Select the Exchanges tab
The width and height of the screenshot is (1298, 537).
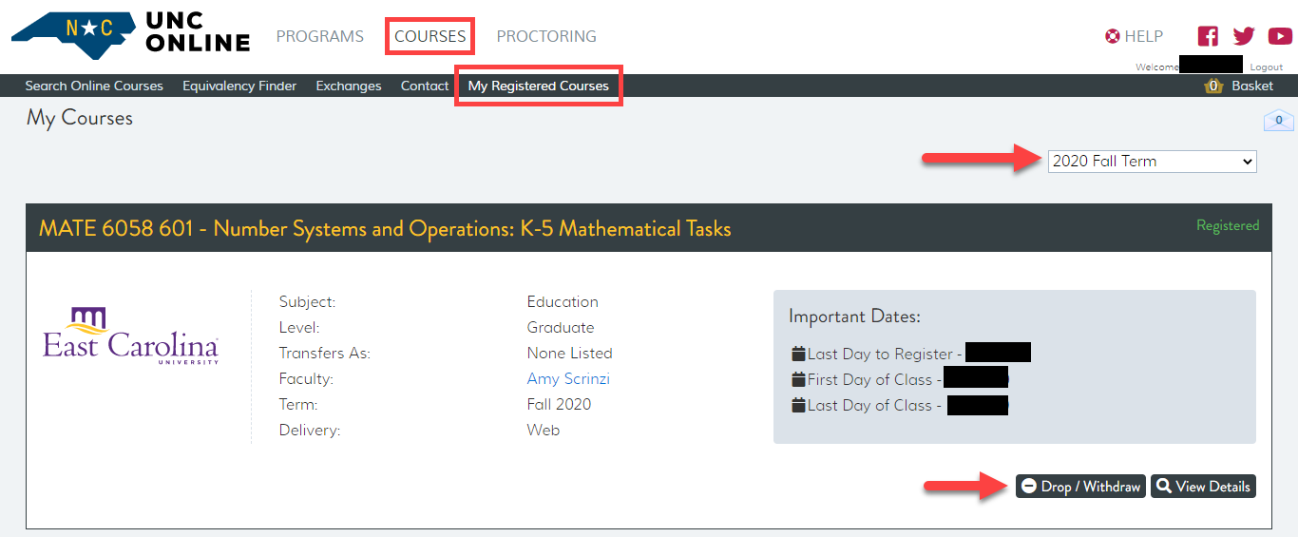pyautogui.click(x=349, y=86)
